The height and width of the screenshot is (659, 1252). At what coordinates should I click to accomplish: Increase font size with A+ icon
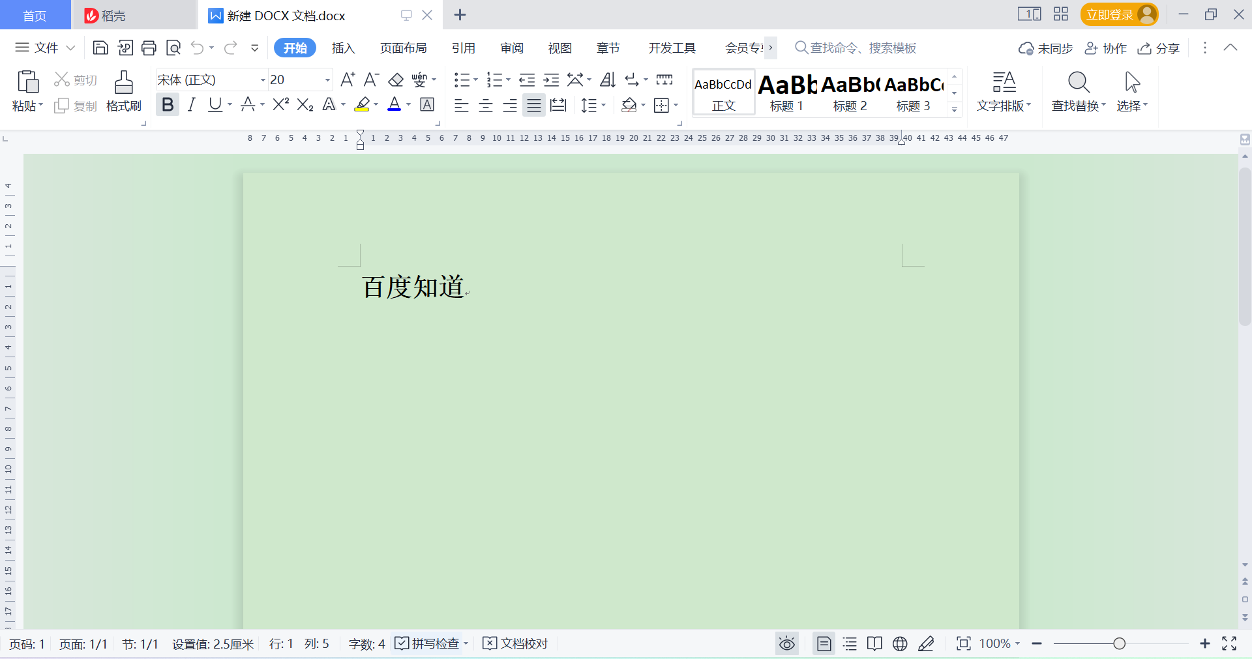[348, 80]
